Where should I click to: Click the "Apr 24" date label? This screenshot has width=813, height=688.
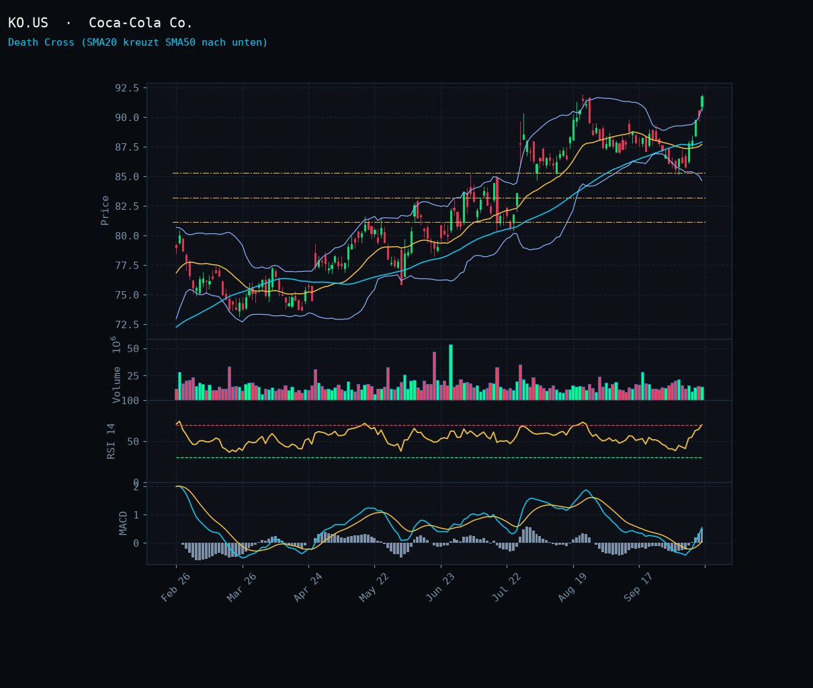[308, 588]
